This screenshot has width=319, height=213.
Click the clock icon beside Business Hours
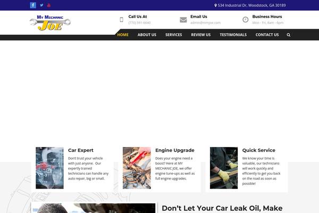click(x=245, y=20)
